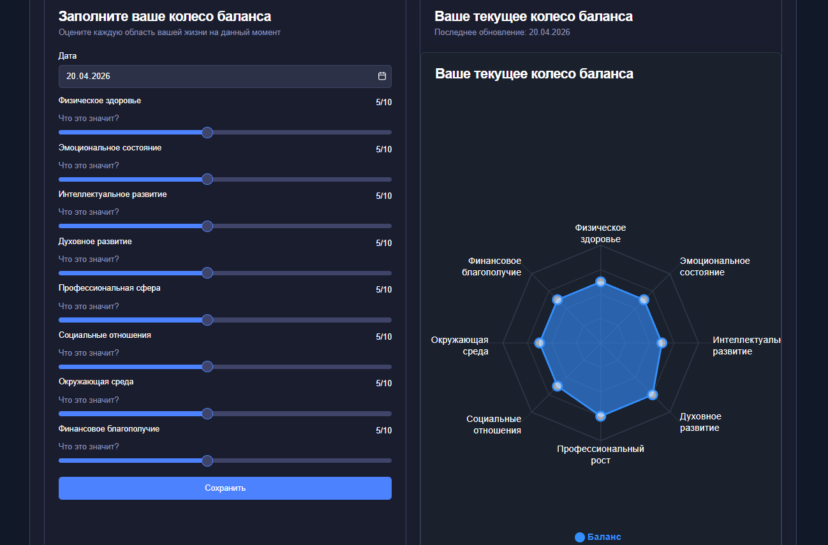The image size is (828, 545).
Task: Click the Финансовое благополучие data point on chart
Action: [557, 300]
